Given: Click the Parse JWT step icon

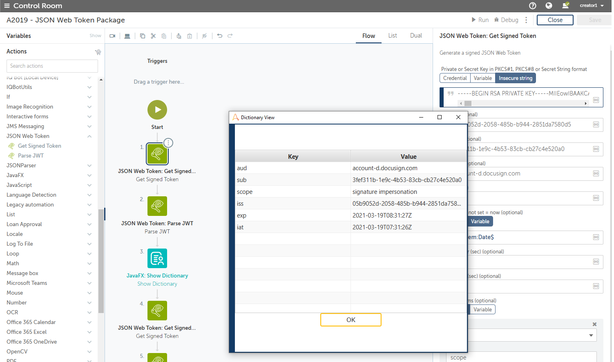Looking at the screenshot, I should pos(157,206).
